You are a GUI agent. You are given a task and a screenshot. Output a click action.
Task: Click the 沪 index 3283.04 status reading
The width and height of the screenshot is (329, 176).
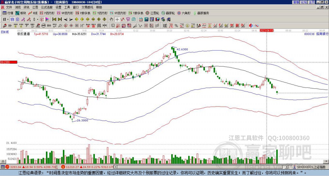click(16, 167)
